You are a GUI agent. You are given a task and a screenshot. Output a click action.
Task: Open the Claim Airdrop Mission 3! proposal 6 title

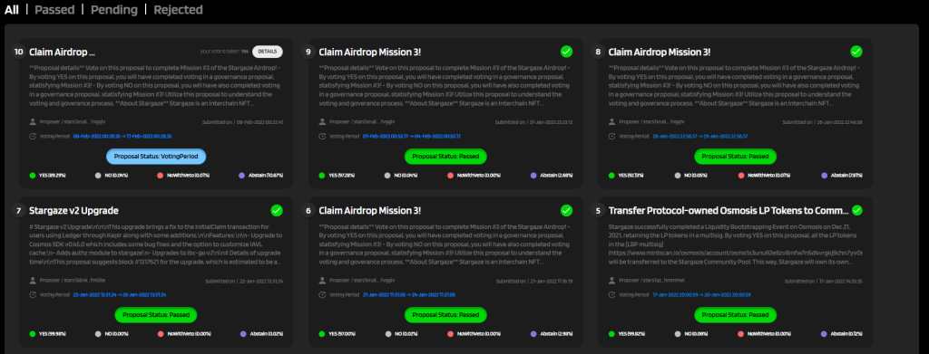click(x=370, y=210)
